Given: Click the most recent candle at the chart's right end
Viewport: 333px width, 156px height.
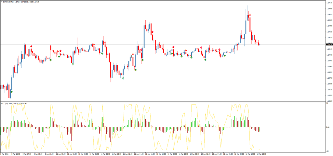Looking at the screenshot, I should tap(260, 44).
